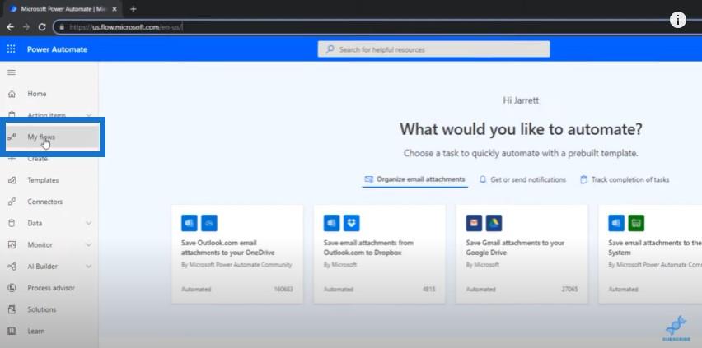Open Templates in the sidebar

[49, 180]
